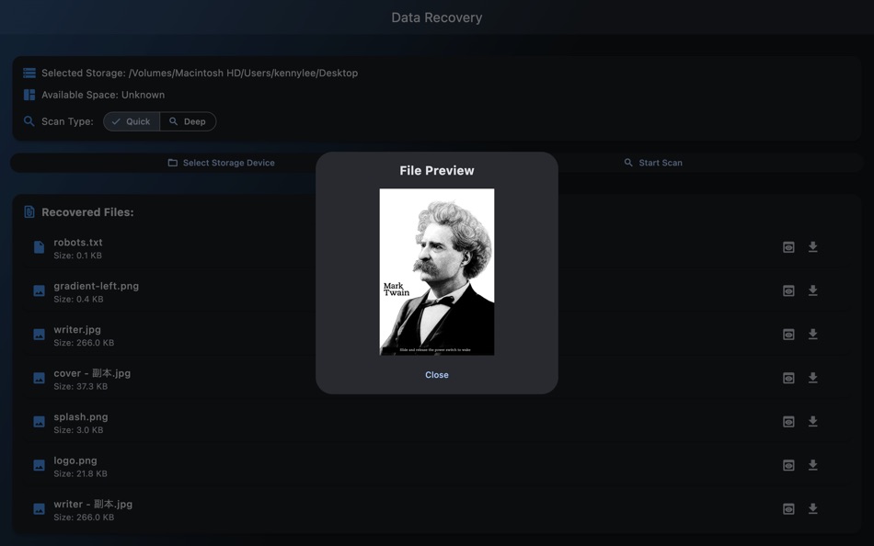Click the Mark Twain preview image
This screenshot has height=546, width=874.
click(436, 272)
